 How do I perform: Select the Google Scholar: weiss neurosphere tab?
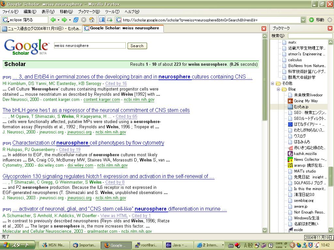pos(123,28)
